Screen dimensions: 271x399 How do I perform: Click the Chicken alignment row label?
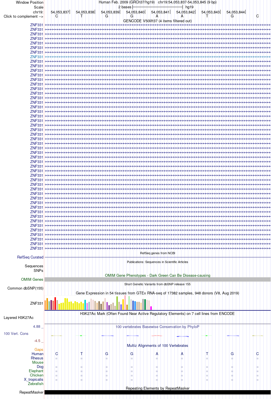pyautogui.click(x=37, y=375)
